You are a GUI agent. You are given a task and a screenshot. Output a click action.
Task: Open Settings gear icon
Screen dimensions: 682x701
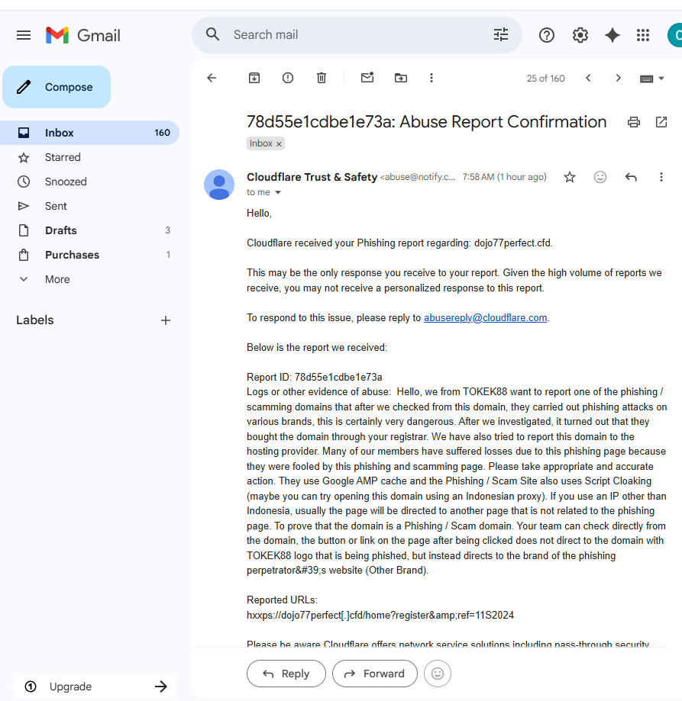[x=580, y=35]
